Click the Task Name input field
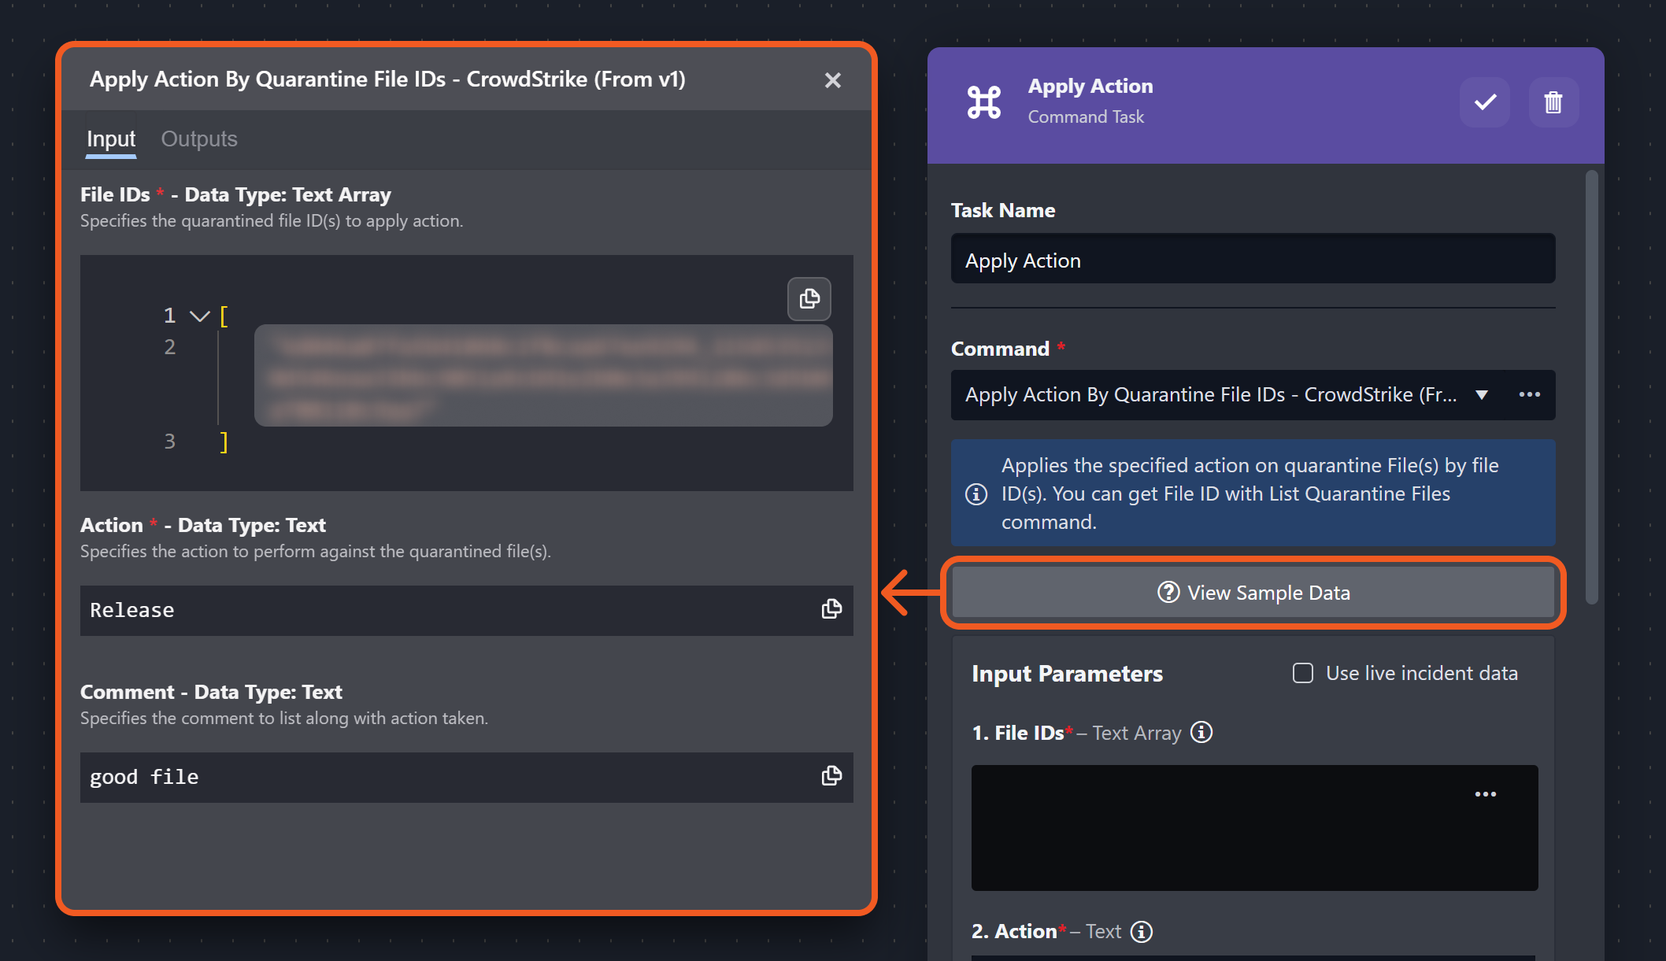This screenshot has height=961, width=1666. pyautogui.click(x=1253, y=260)
